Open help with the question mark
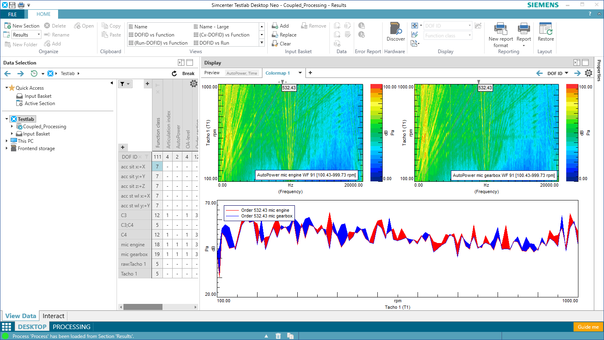 pos(590,14)
